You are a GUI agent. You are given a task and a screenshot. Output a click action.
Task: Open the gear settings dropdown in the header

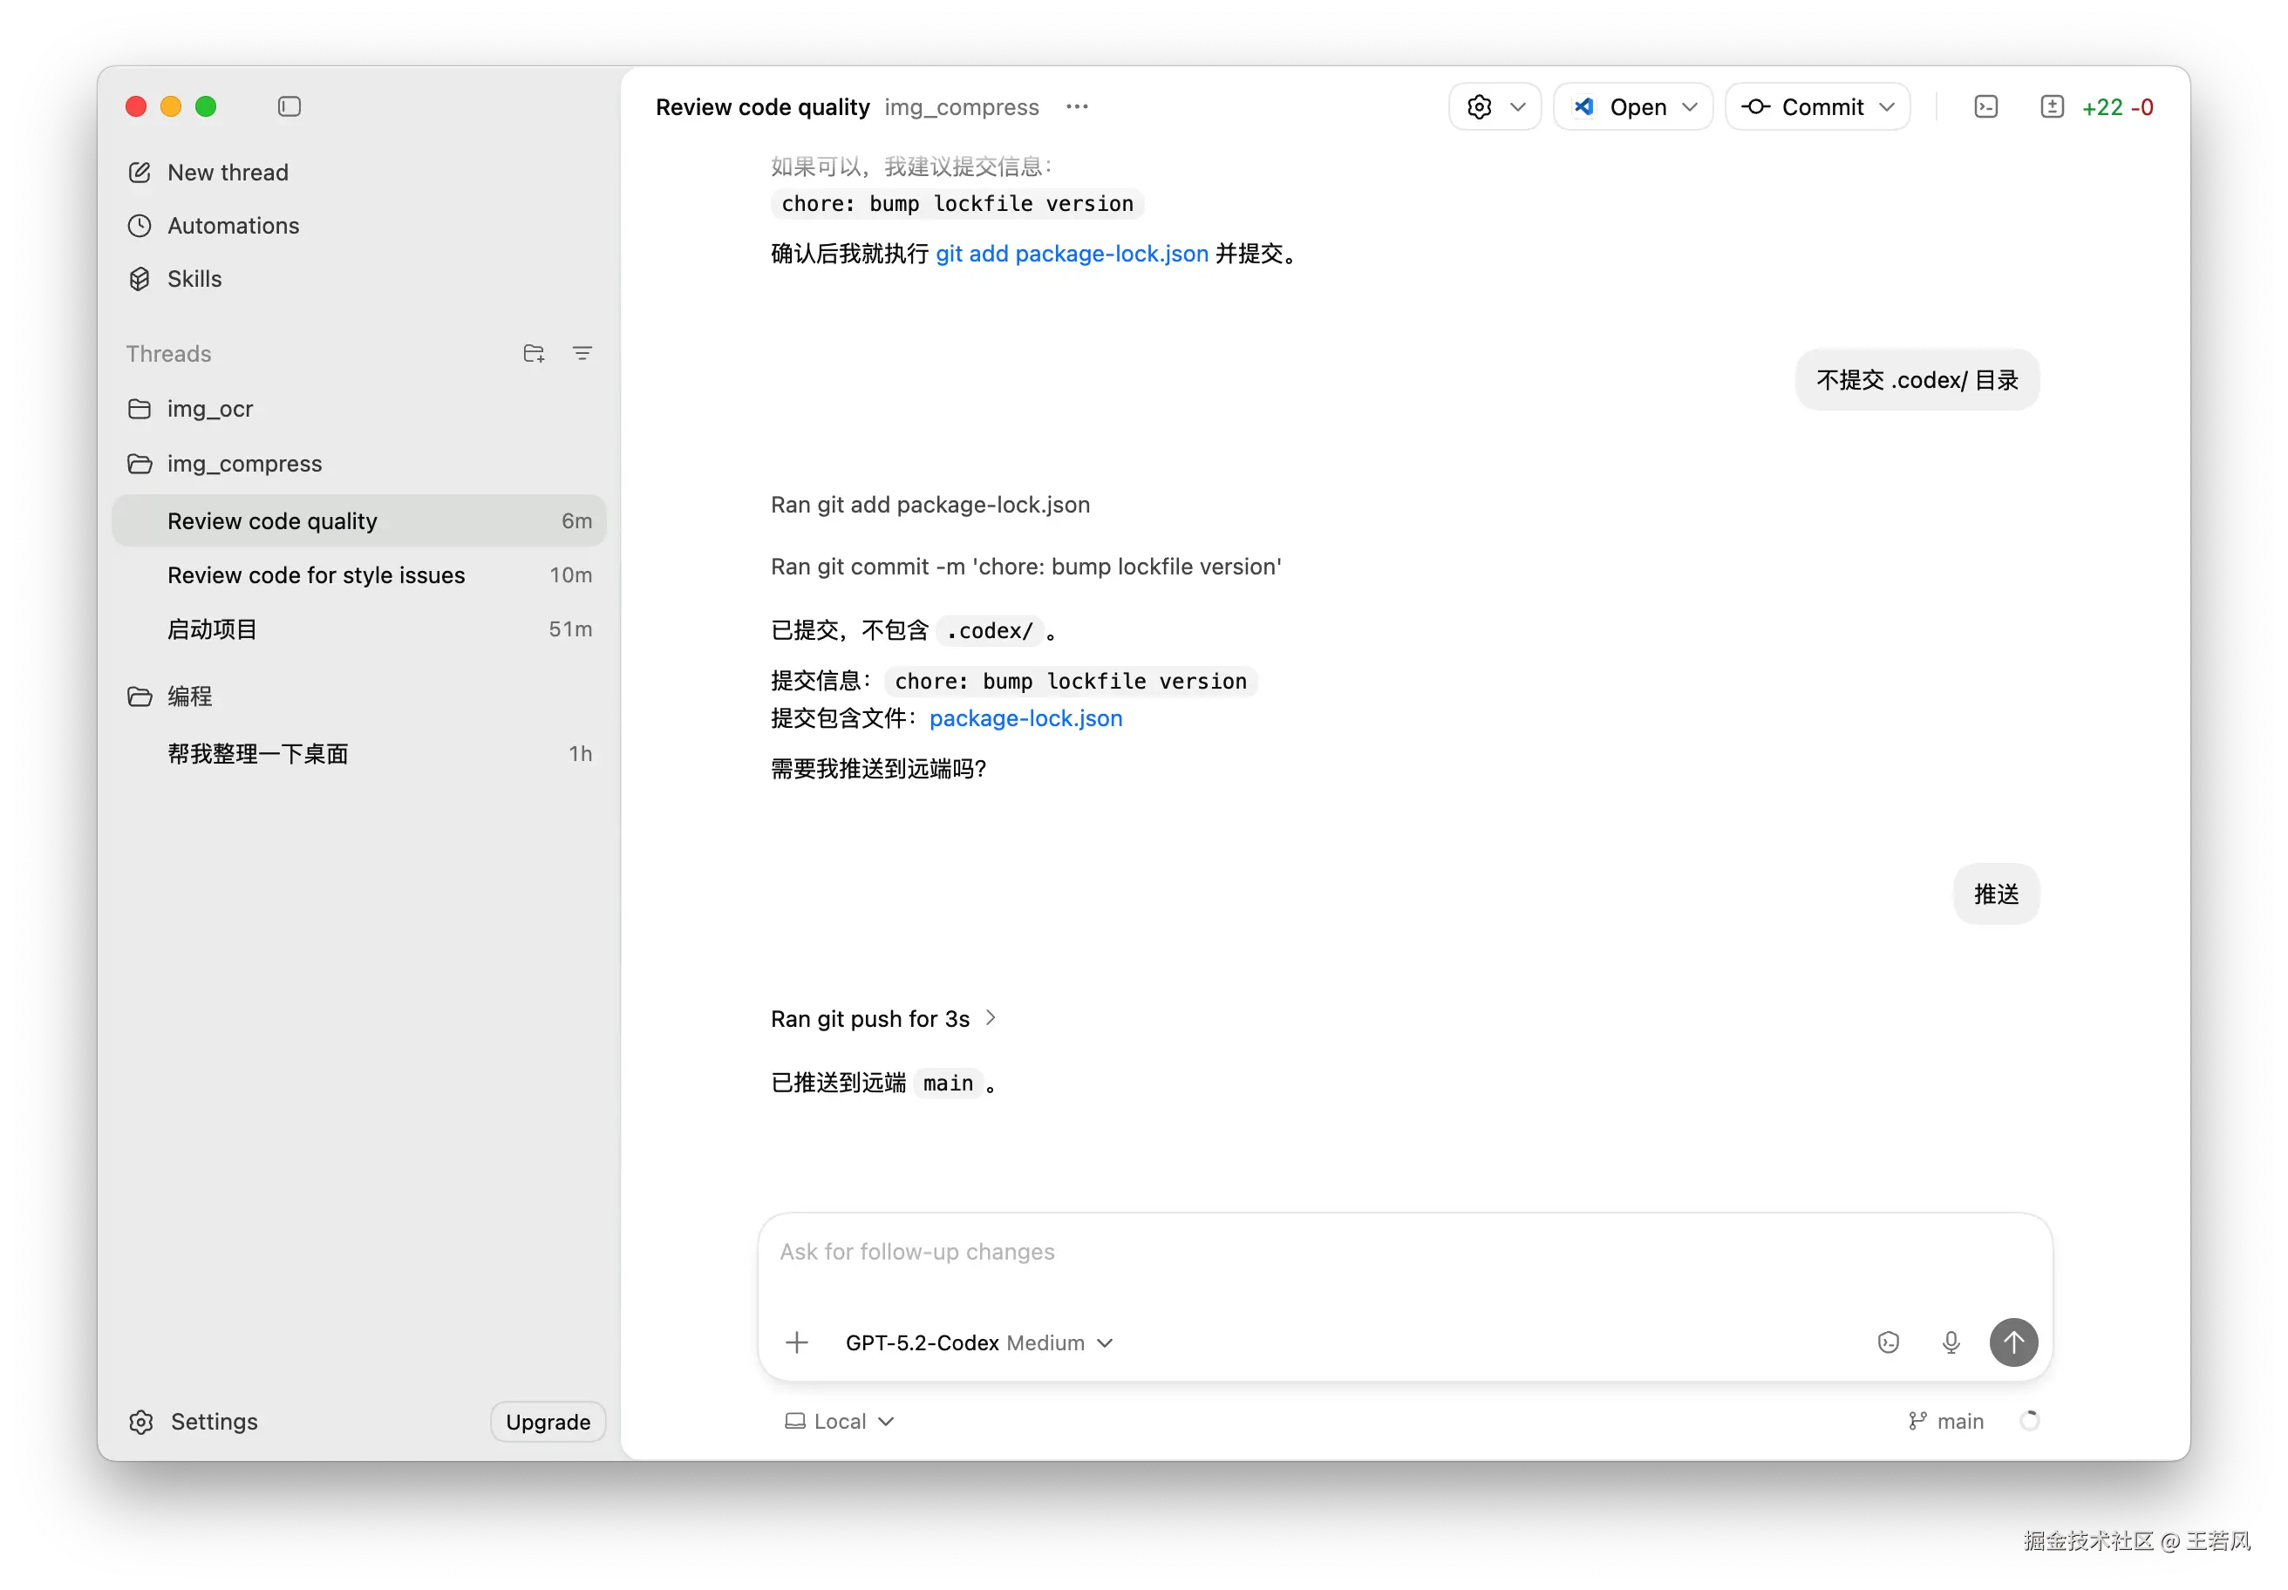click(x=1494, y=106)
